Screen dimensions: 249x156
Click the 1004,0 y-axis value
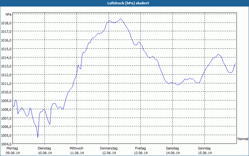coord(6,144)
